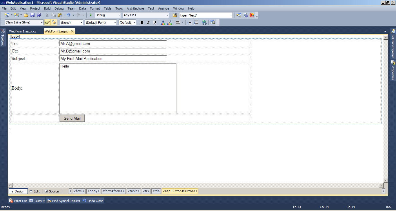This screenshot has width=396, height=211.
Task: Click the ordered numbered list icon
Action: (x=196, y=22)
